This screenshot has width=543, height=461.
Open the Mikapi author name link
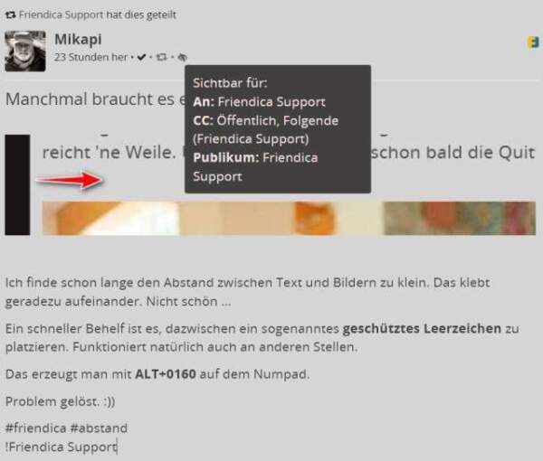click(78, 39)
